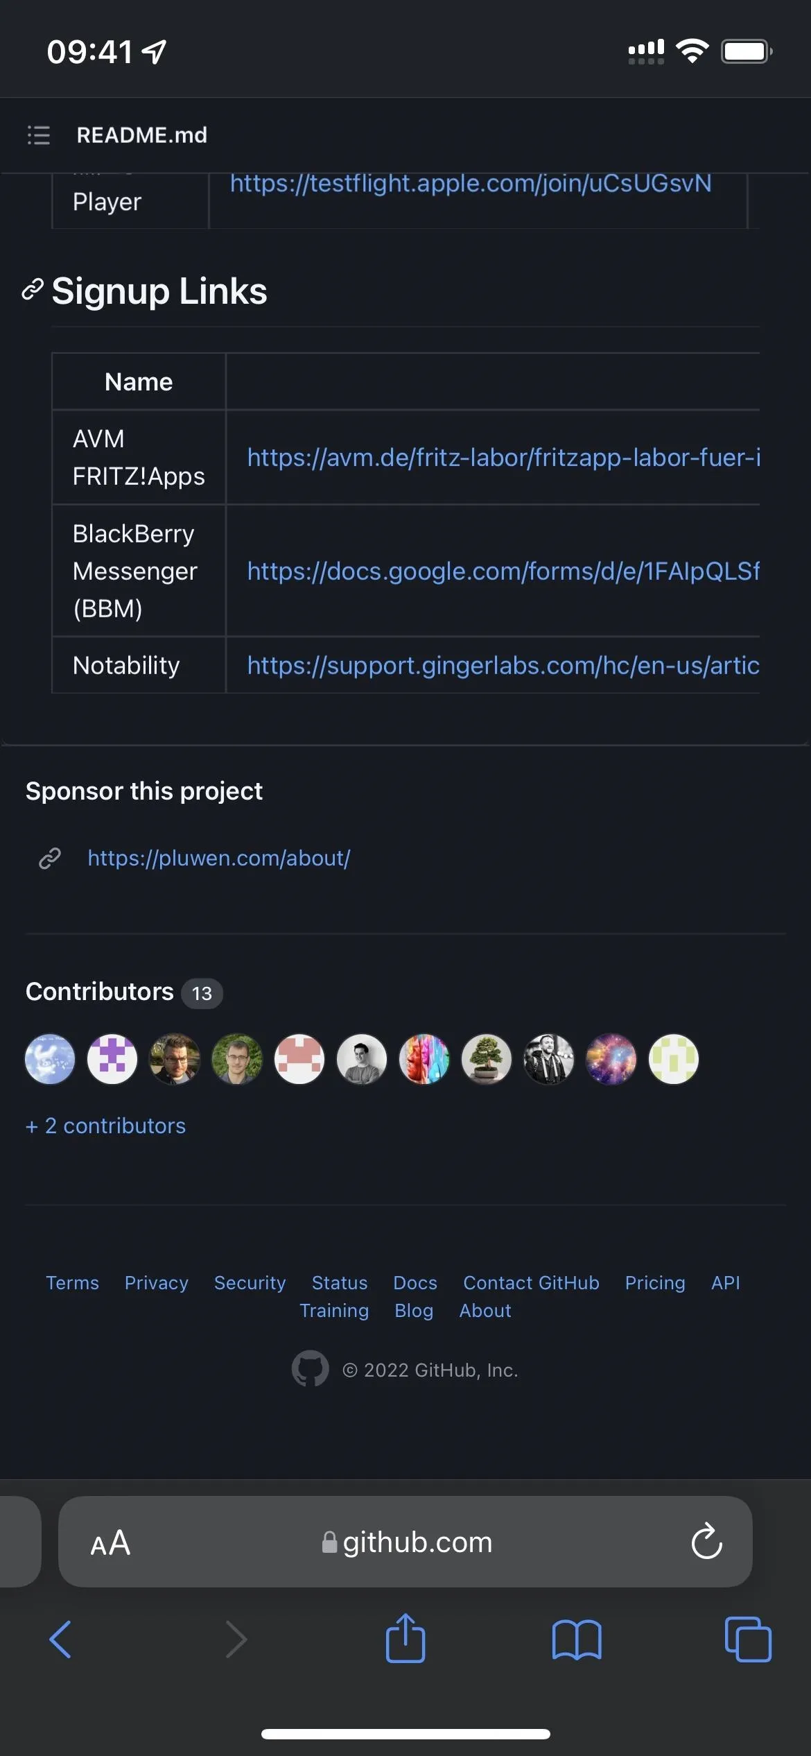Open the Pricing footer link
Image resolution: width=811 pixels, height=1756 pixels.
[655, 1283]
